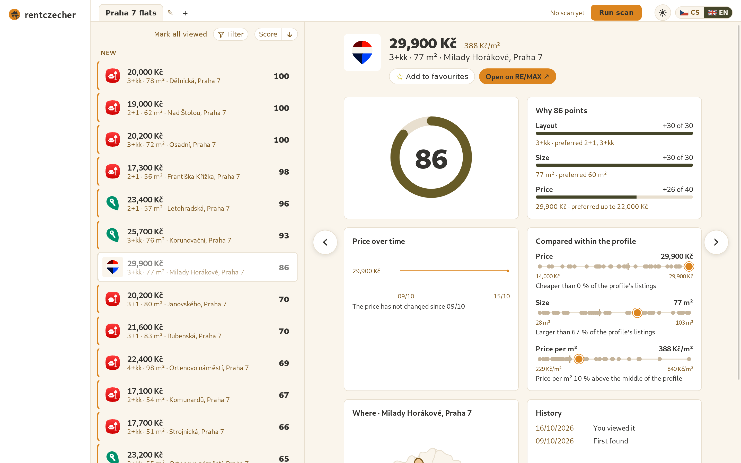Viewport: 741px width, 463px height.
Task: Open the Dělnická 20,000 Kč listing icon
Action: tap(113, 76)
